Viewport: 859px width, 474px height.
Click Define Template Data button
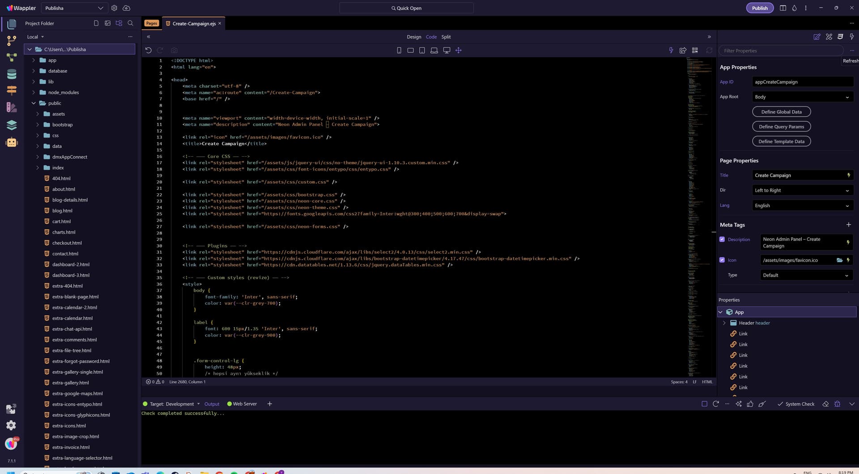781,141
